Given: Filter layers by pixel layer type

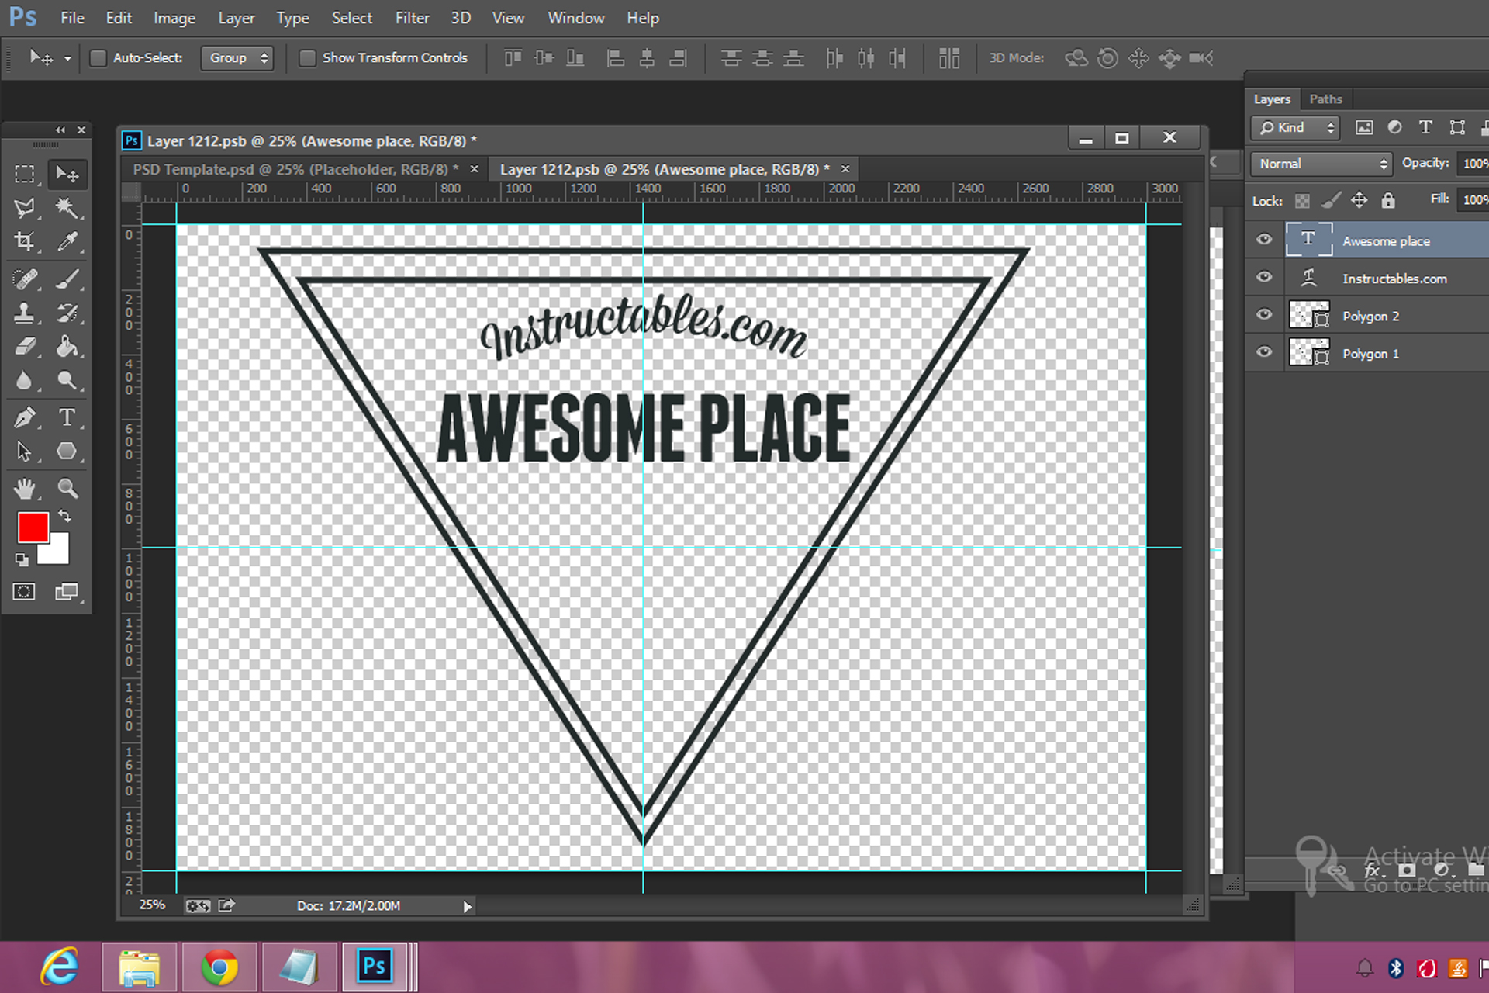Looking at the screenshot, I should (x=1364, y=127).
